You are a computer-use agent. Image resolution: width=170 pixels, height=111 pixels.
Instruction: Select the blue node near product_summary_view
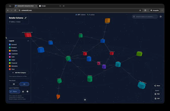click(51, 43)
